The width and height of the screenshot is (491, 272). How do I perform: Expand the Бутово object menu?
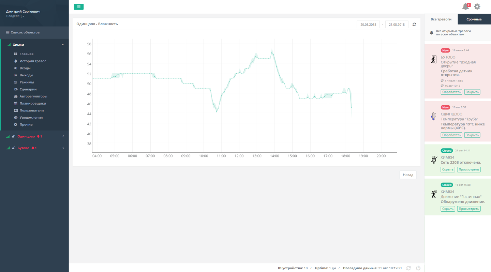tap(63, 148)
